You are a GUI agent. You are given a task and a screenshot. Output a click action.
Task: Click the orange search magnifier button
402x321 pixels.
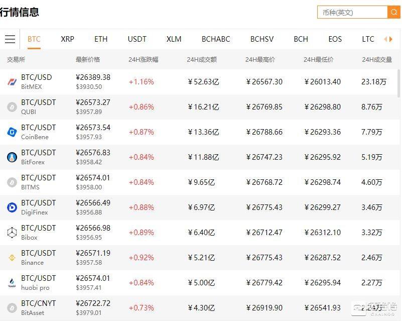[394, 12]
